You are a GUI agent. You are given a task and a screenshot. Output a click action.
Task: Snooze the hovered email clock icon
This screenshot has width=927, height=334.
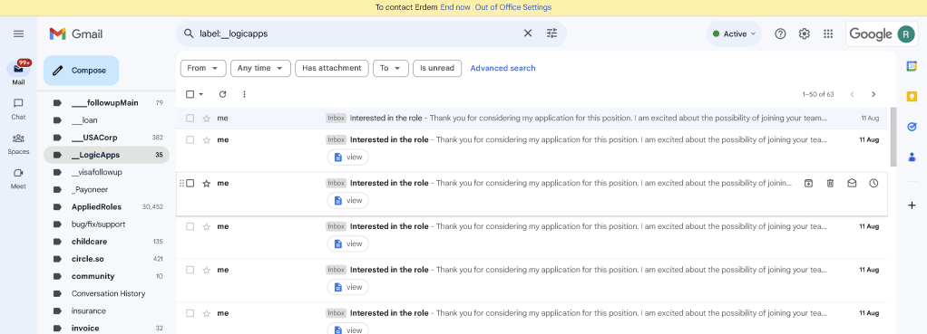[873, 183]
